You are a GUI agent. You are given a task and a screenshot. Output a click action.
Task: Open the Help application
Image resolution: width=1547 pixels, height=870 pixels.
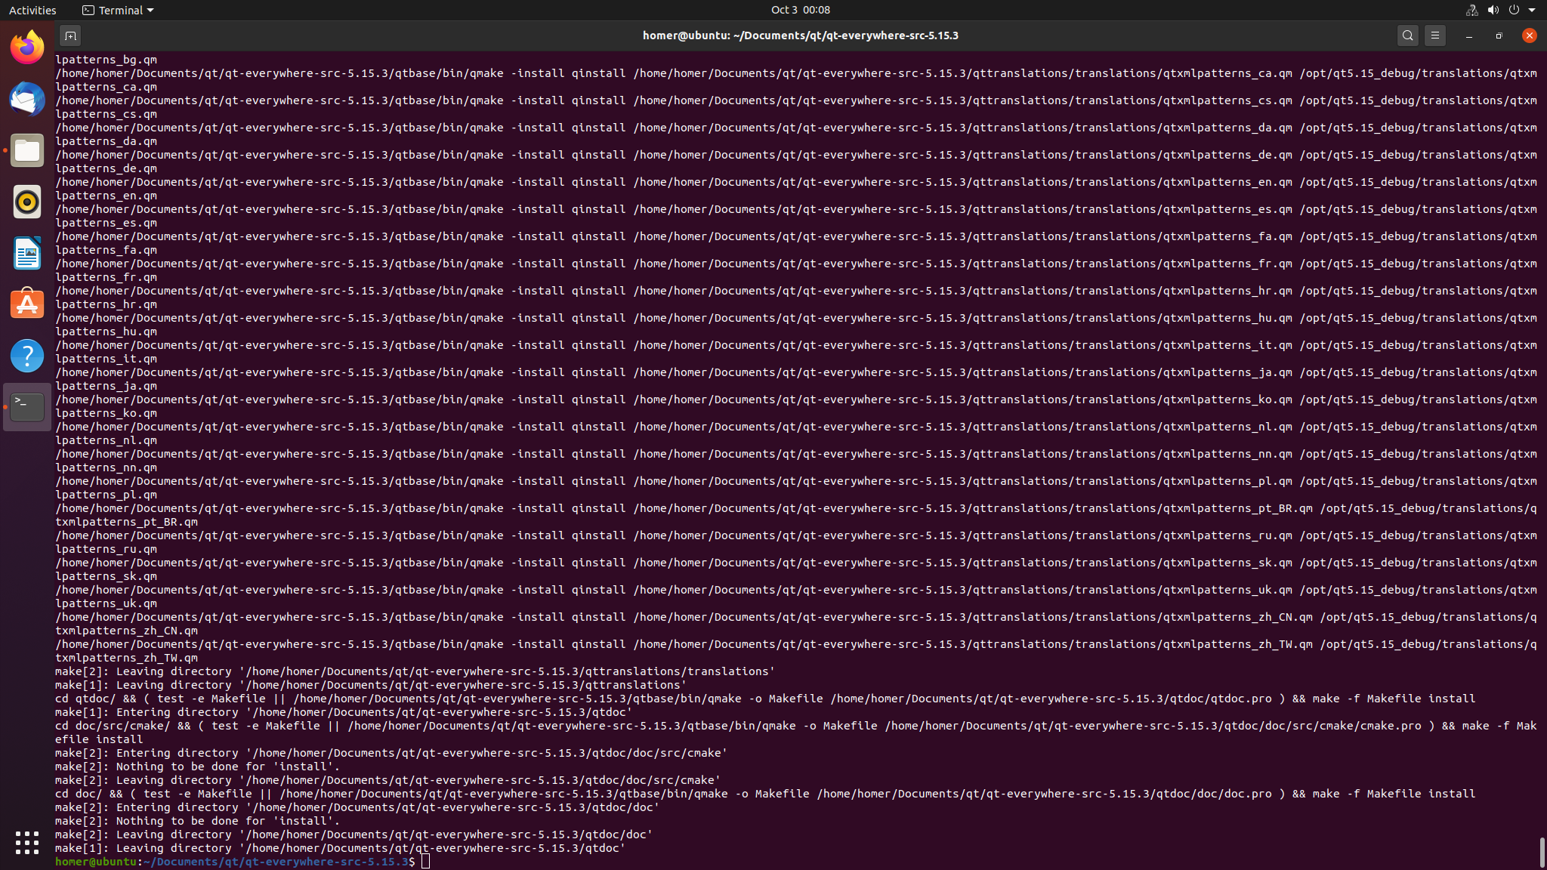pos(27,356)
